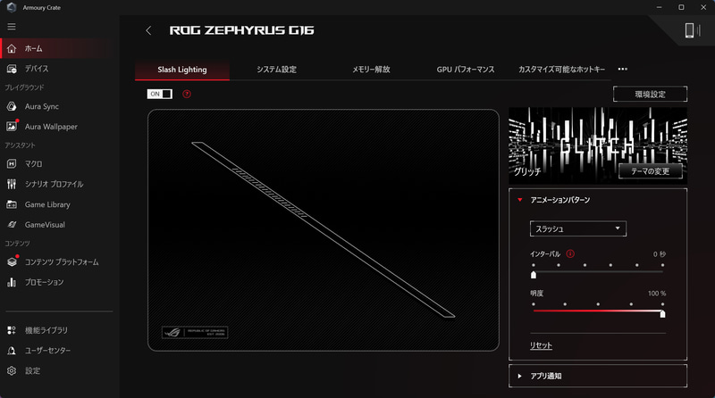Click the home icon beside ホーム
Image resolution: width=715 pixels, height=398 pixels.
12,49
